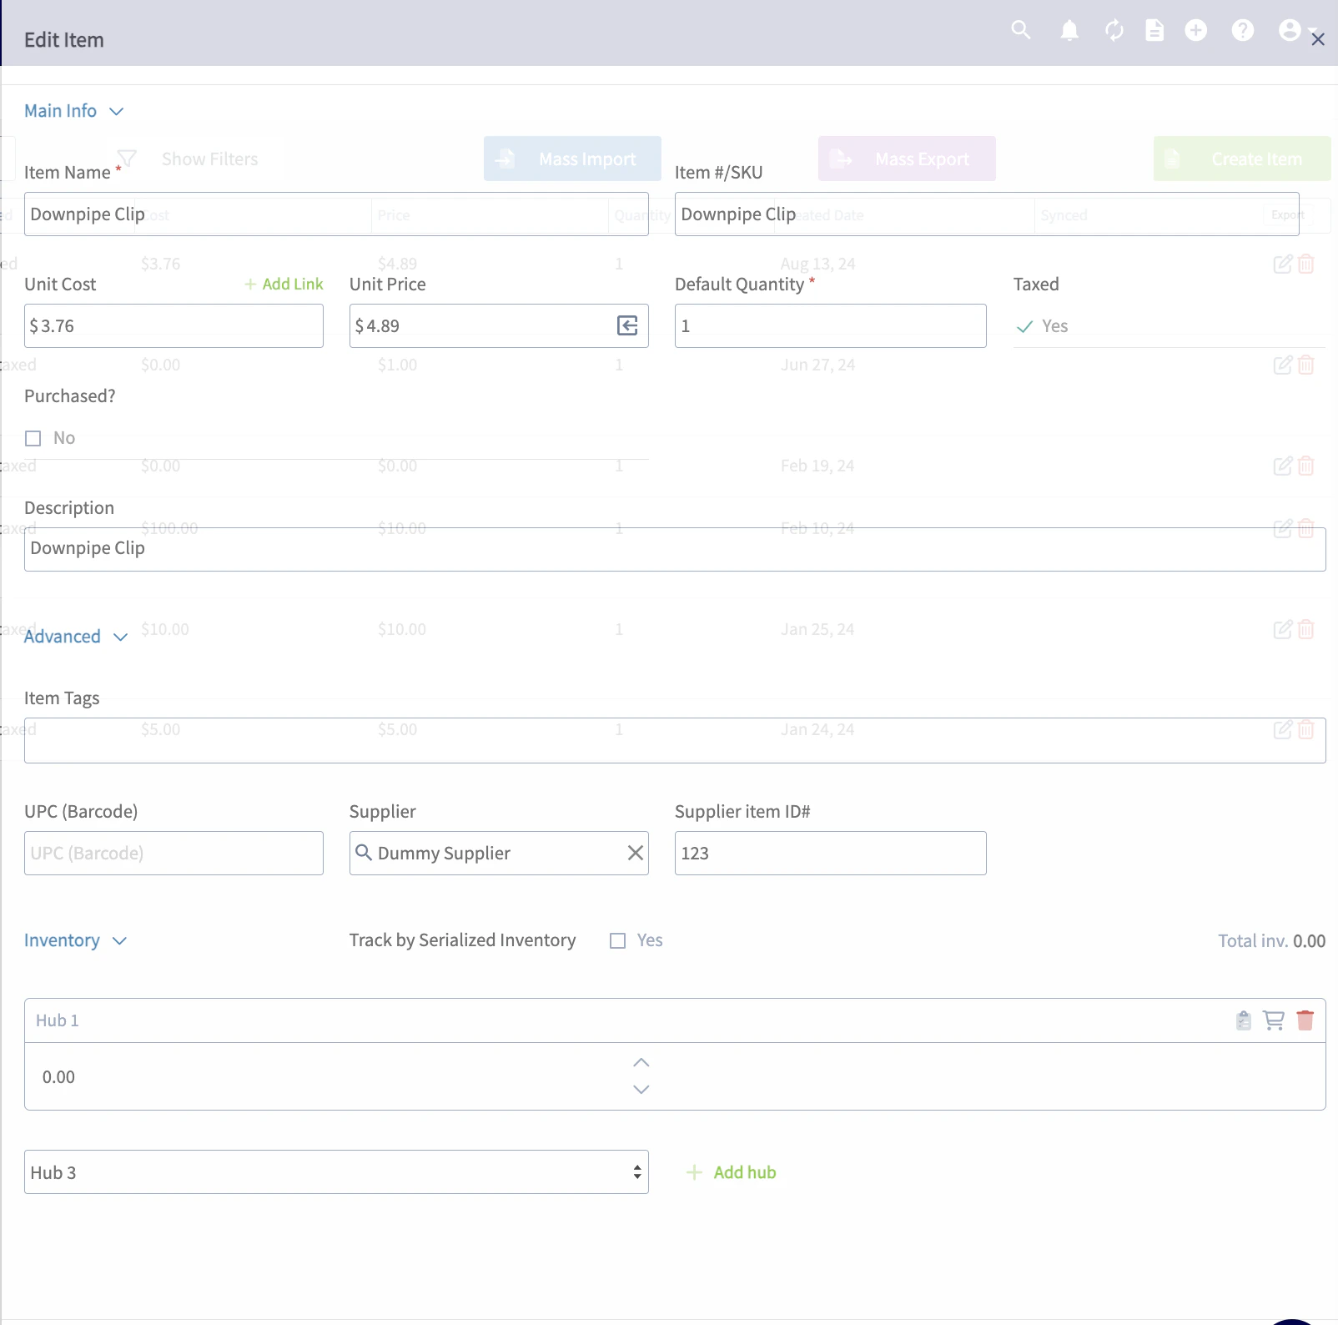The height and width of the screenshot is (1325, 1338).
Task: Click the Add Link button
Action: (284, 284)
